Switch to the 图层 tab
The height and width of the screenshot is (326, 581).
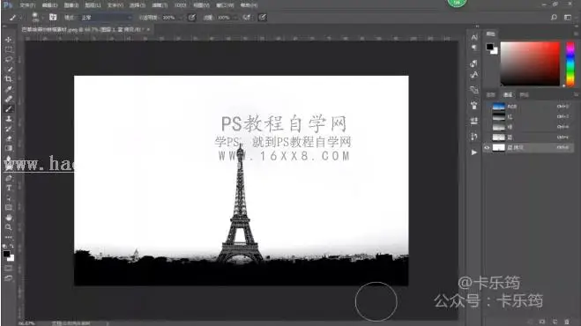pyautogui.click(x=490, y=95)
